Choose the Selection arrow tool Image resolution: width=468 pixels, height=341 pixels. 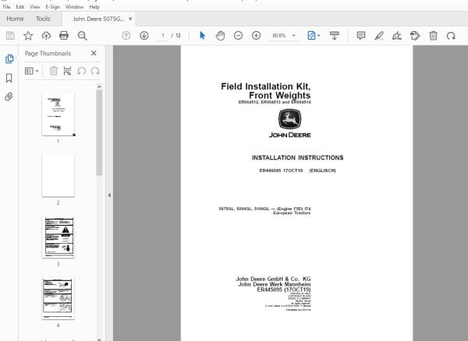(x=202, y=36)
